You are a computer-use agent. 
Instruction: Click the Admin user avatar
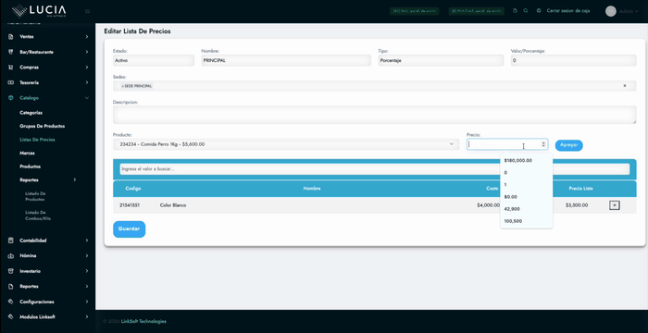[610, 11]
